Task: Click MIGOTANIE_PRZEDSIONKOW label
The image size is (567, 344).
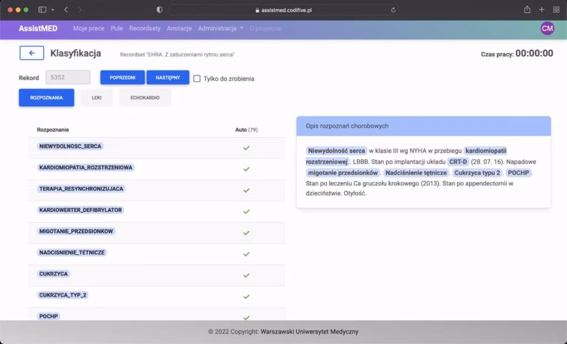Action: point(76,231)
